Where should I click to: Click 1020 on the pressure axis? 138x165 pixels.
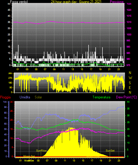(x=129, y=10)
